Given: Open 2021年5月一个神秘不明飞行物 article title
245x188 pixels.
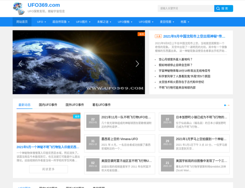Looking at the screenshot, I should tap(48, 147).
